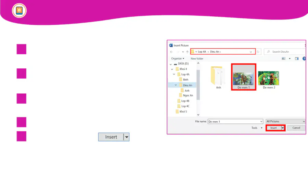Viewport: 308px width, 173px height.
Task: Open the Tools menu
Action: tap(257, 128)
